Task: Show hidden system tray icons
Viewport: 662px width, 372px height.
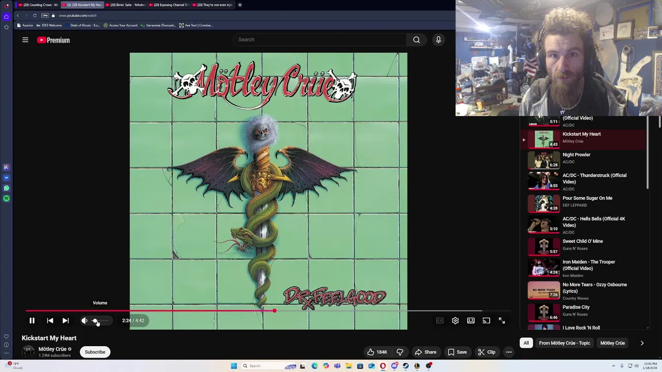Action: point(614,366)
